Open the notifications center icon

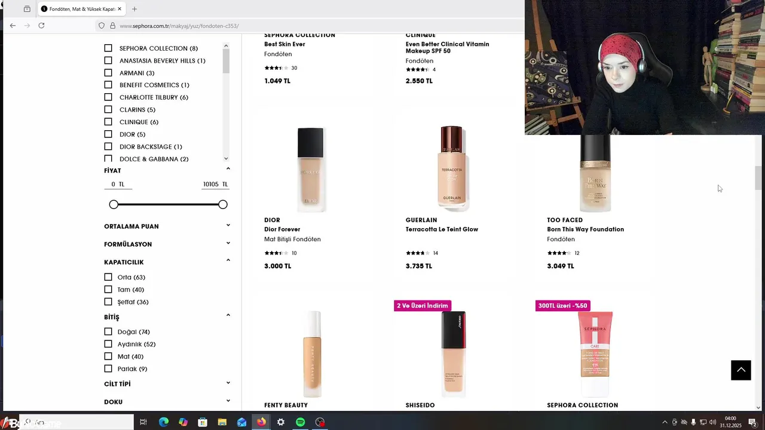click(753, 422)
